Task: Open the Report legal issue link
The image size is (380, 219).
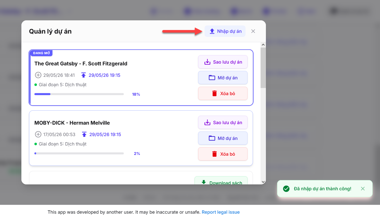Action: coord(221,212)
